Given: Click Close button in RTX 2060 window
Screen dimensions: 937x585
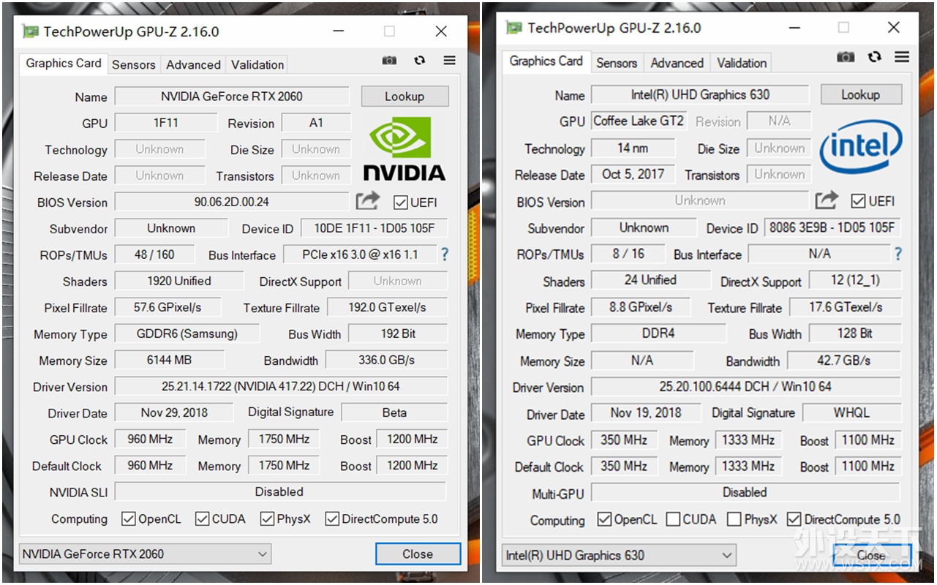Looking at the screenshot, I should point(418,554).
